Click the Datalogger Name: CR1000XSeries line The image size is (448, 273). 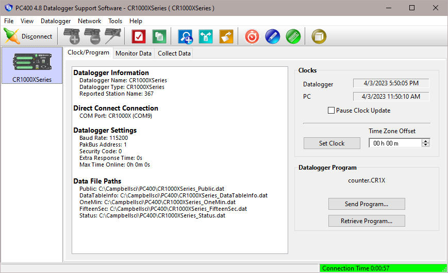[123, 80]
